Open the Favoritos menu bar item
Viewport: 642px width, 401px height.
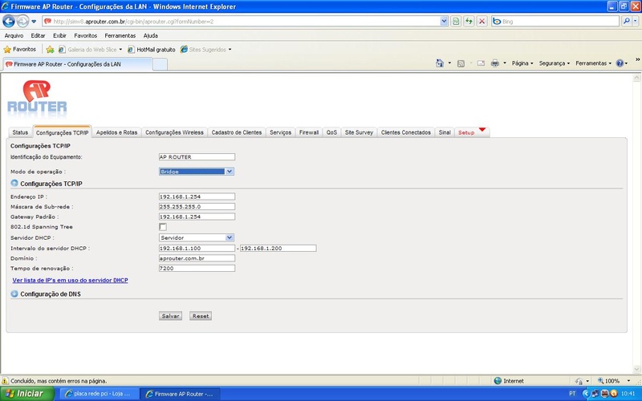click(86, 35)
